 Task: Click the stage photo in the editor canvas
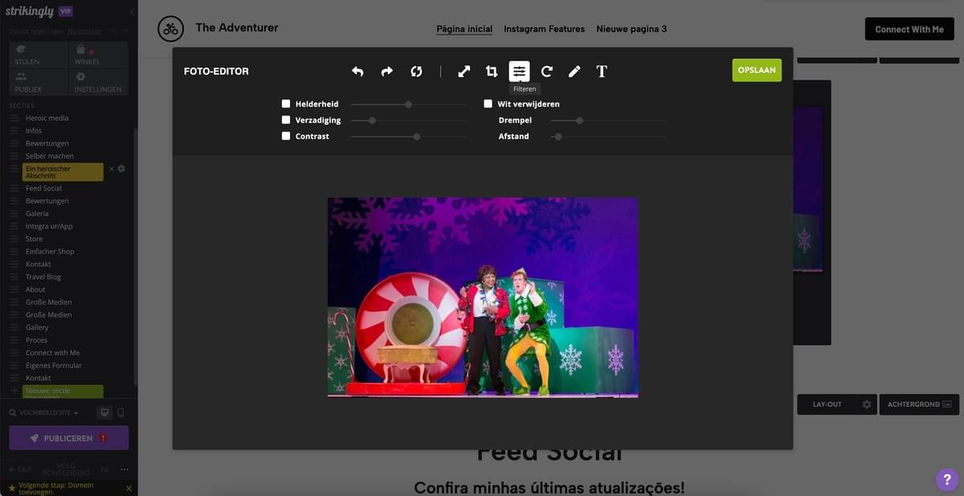click(483, 297)
